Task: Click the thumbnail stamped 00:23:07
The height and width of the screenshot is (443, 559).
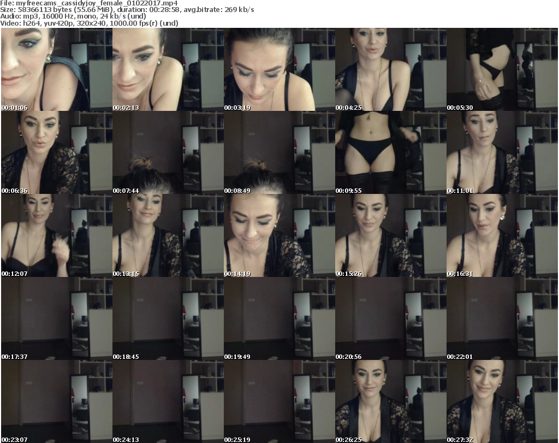Action: pyautogui.click(x=57, y=401)
